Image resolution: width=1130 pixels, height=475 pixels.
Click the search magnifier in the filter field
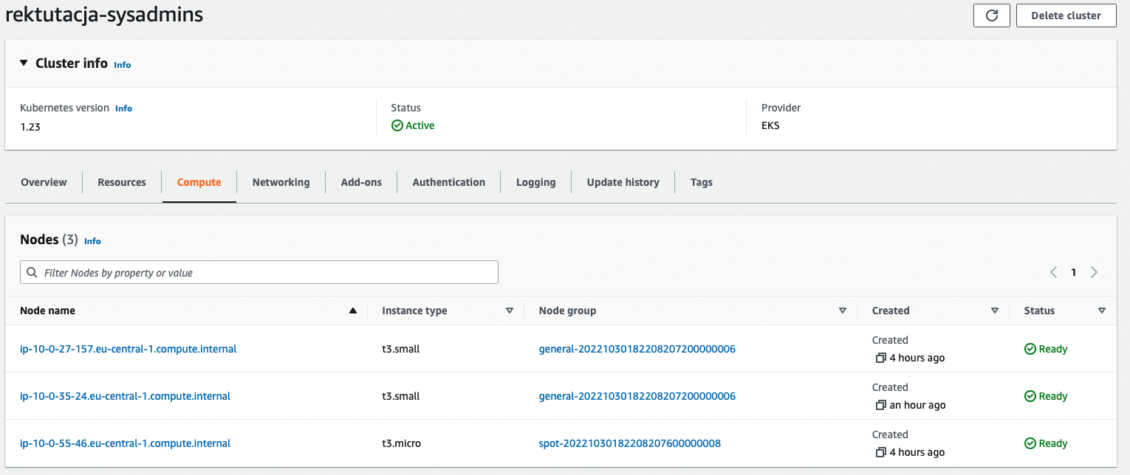pyautogui.click(x=32, y=272)
